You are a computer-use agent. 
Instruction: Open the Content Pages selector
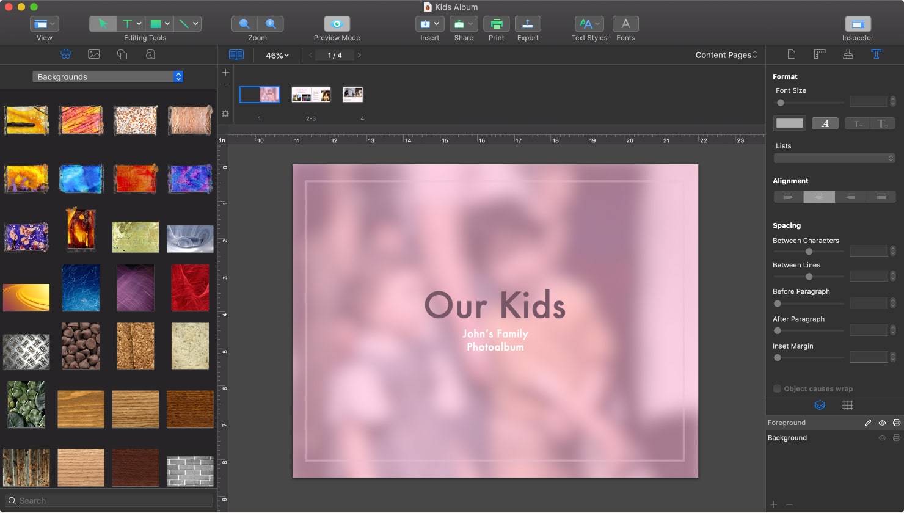coord(726,54)
